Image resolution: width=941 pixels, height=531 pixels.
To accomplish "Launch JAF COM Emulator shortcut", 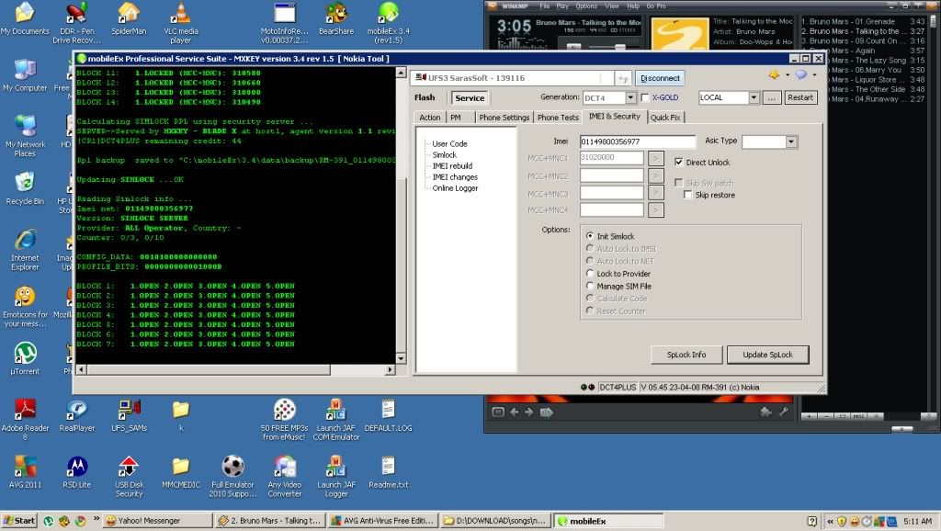I will (x=336, y=420).
